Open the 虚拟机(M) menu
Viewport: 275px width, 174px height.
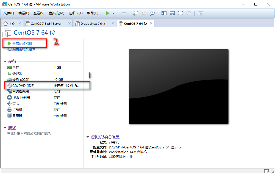tap(57, 13)
